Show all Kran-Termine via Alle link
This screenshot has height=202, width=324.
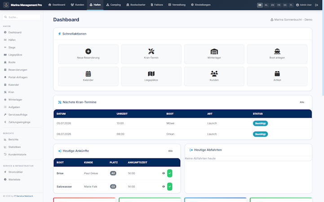[302, 102]
